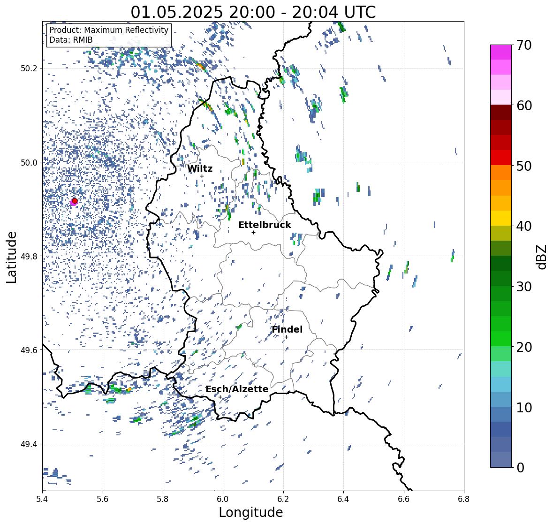Click the colorbar tick label 30
This screenshot has width=553, height=524.
[524, 287]
